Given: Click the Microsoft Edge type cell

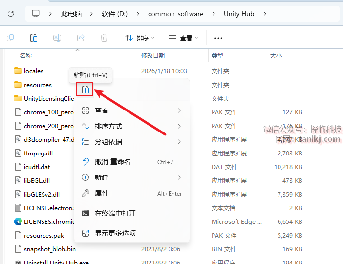Looking at the screenshot, I should pyautogui.click(x=236, y=221).
